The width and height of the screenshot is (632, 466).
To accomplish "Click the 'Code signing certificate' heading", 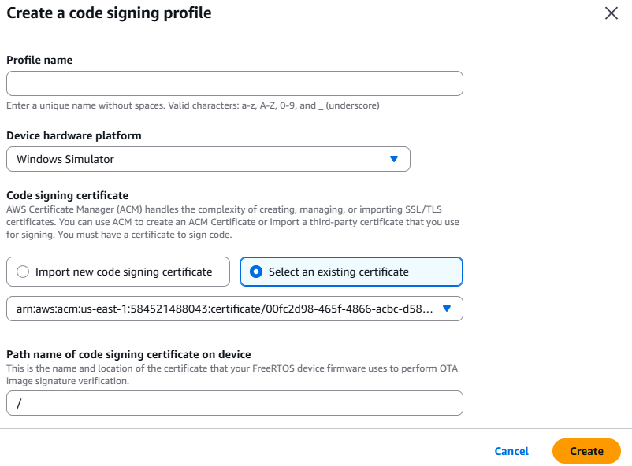I will (x=67, y=195).
